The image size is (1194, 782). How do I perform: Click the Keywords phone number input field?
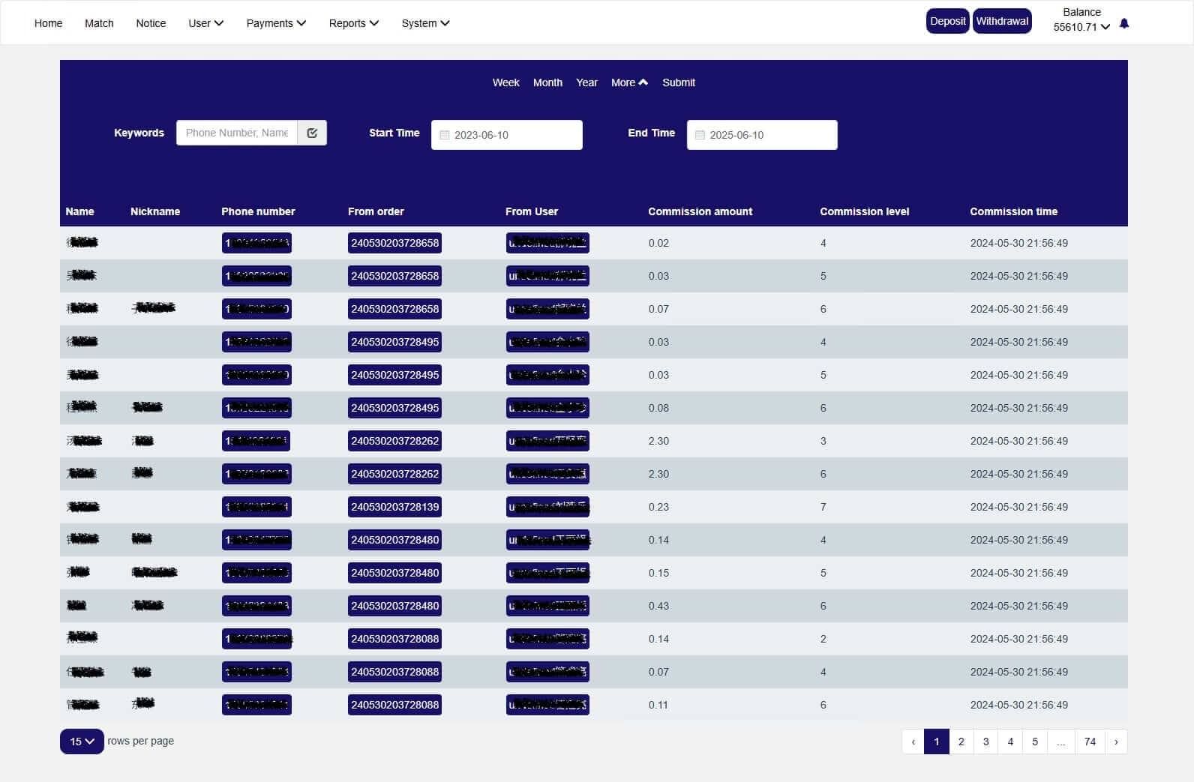pos(237,133)
